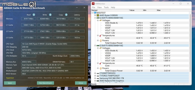
Task: Click the Write info icon in AIDA64
Action: click(x=50, y=15)
